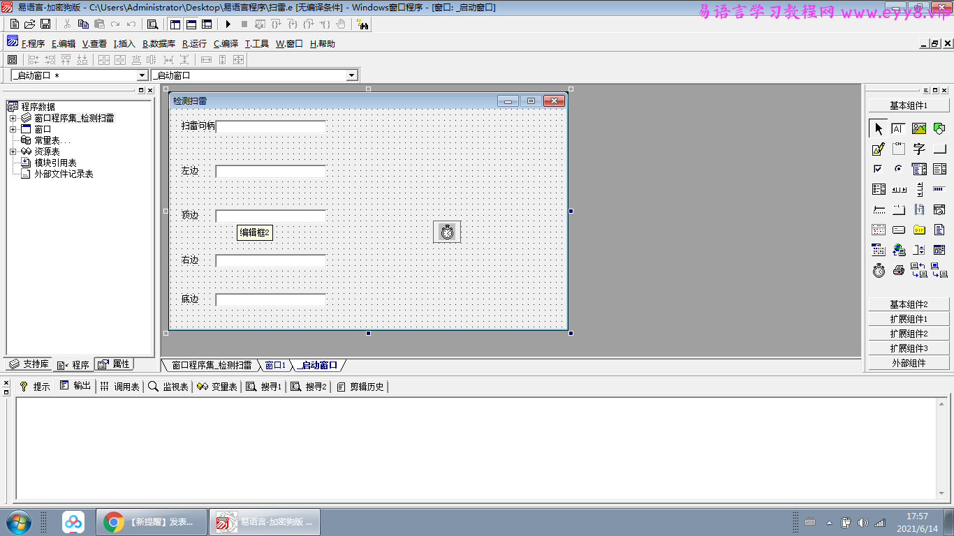Click the 基本组件1 group header

click(x=909, y=105)
